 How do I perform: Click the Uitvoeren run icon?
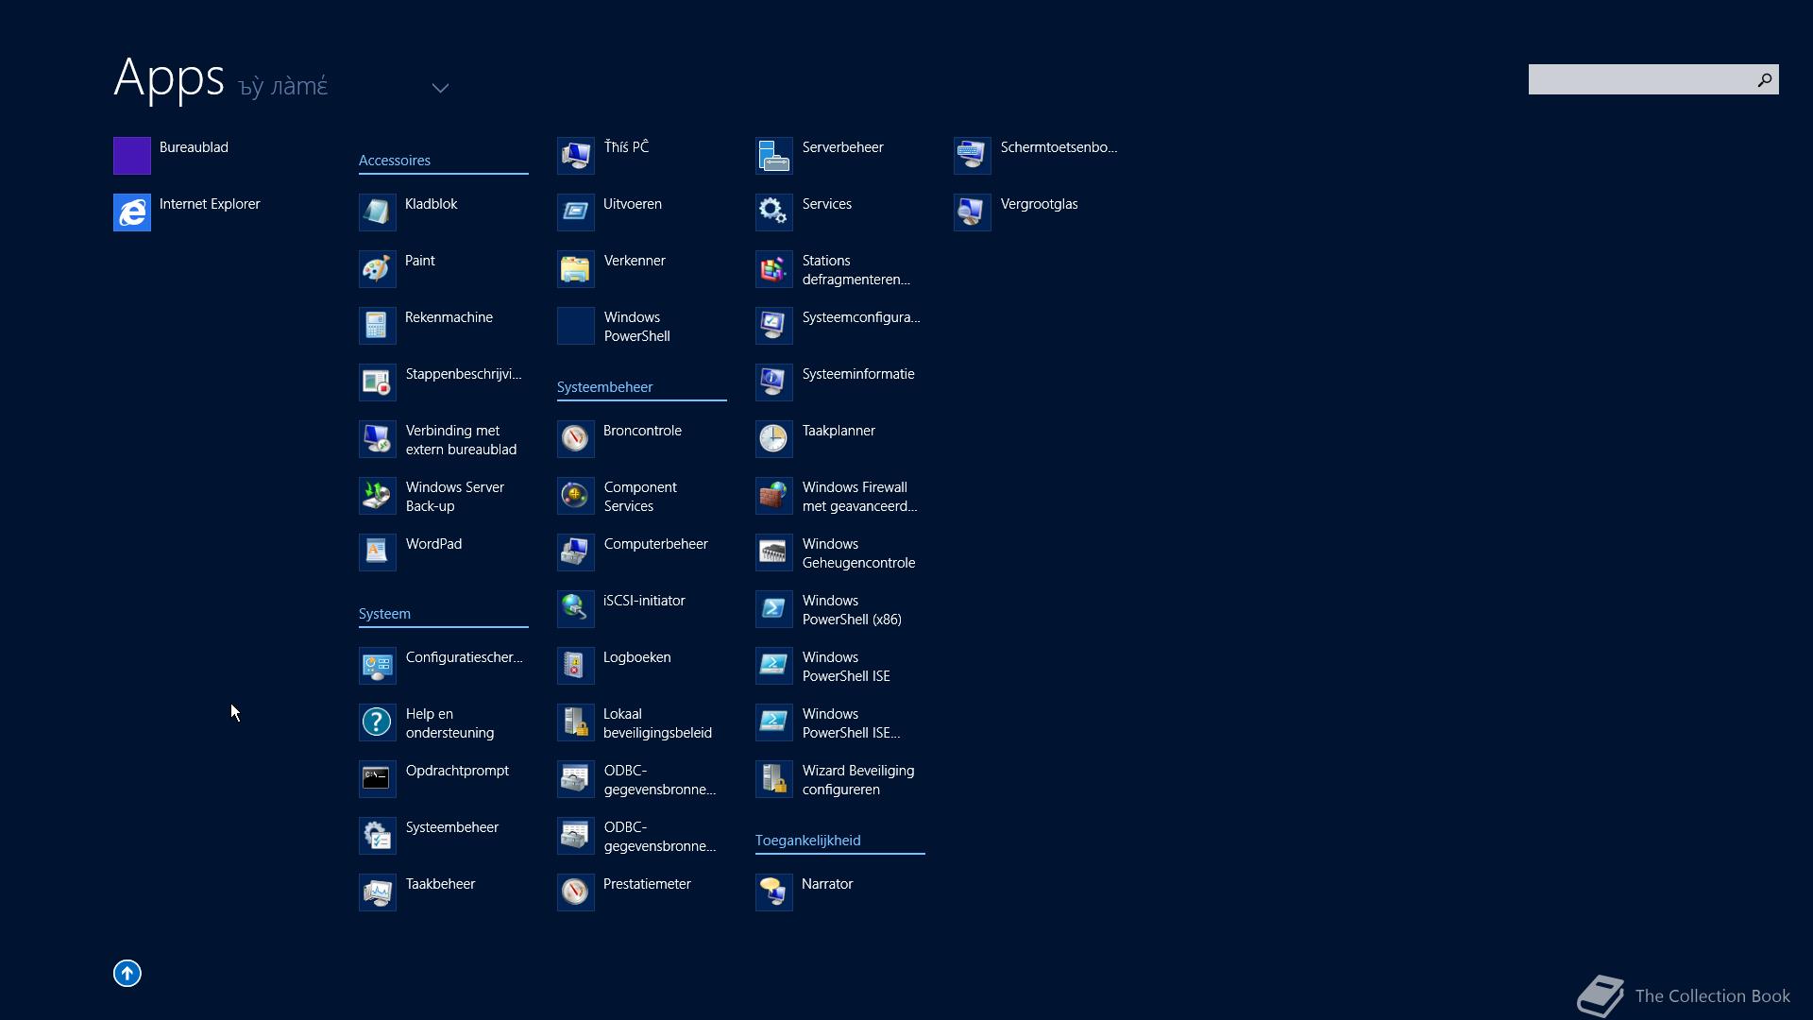point(576,212)
